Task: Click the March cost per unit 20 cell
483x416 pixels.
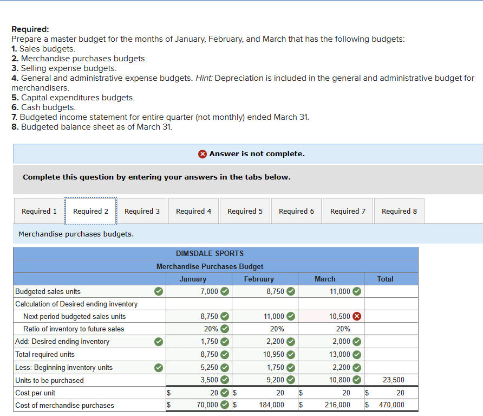Action: point(331,393)
